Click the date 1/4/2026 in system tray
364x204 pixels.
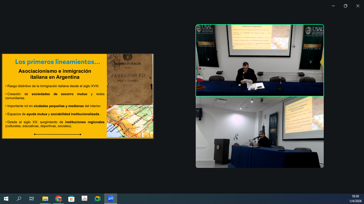tap(355, 201)
